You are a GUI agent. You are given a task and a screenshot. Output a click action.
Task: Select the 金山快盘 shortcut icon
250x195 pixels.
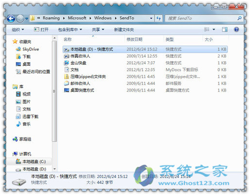click(x=67, y=63)
